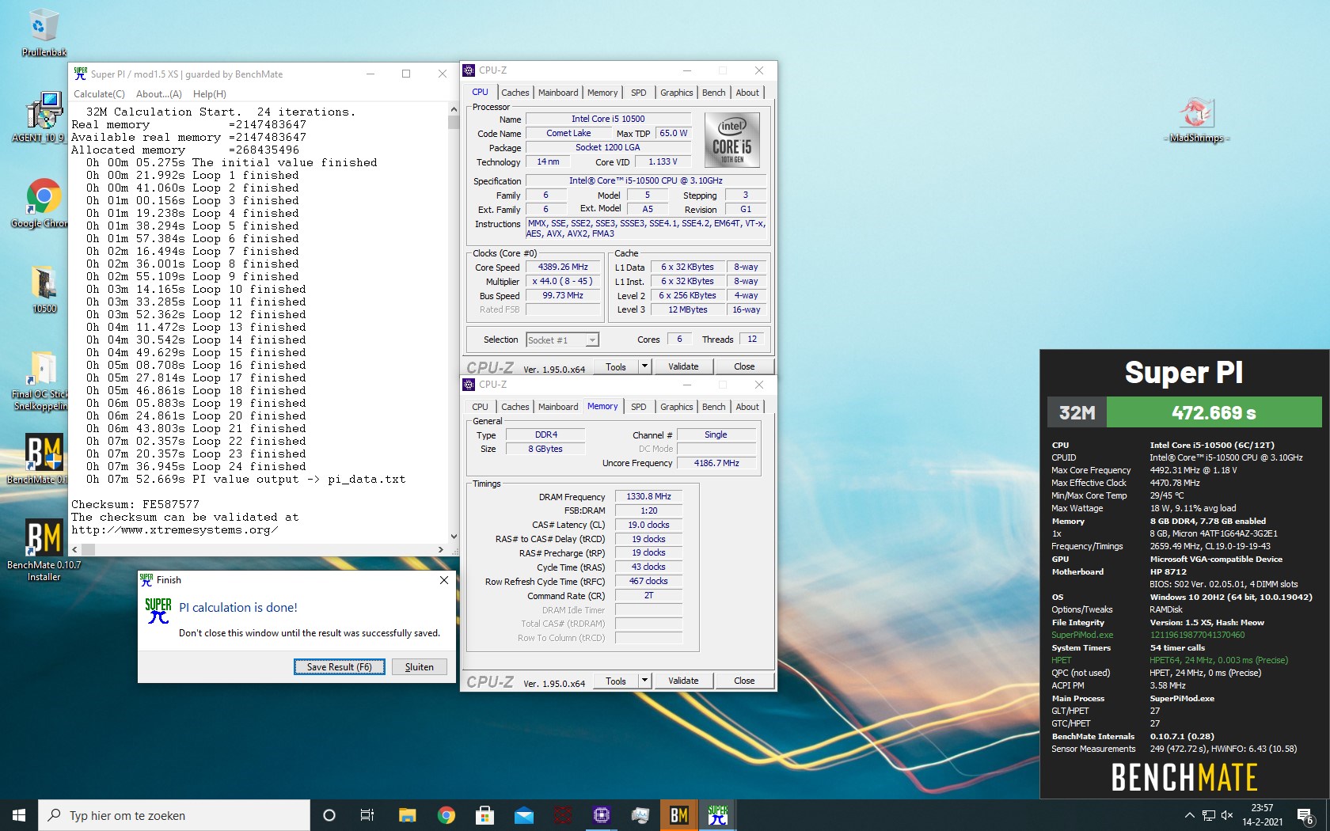Click Sluiten button in Finish dialog
Screen dimensions: 1330x831
[420, 667]
